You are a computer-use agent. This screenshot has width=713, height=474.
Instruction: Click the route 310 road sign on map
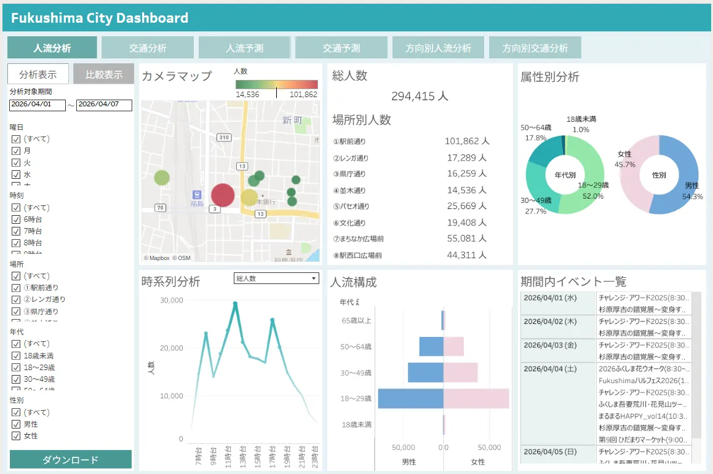224,137
